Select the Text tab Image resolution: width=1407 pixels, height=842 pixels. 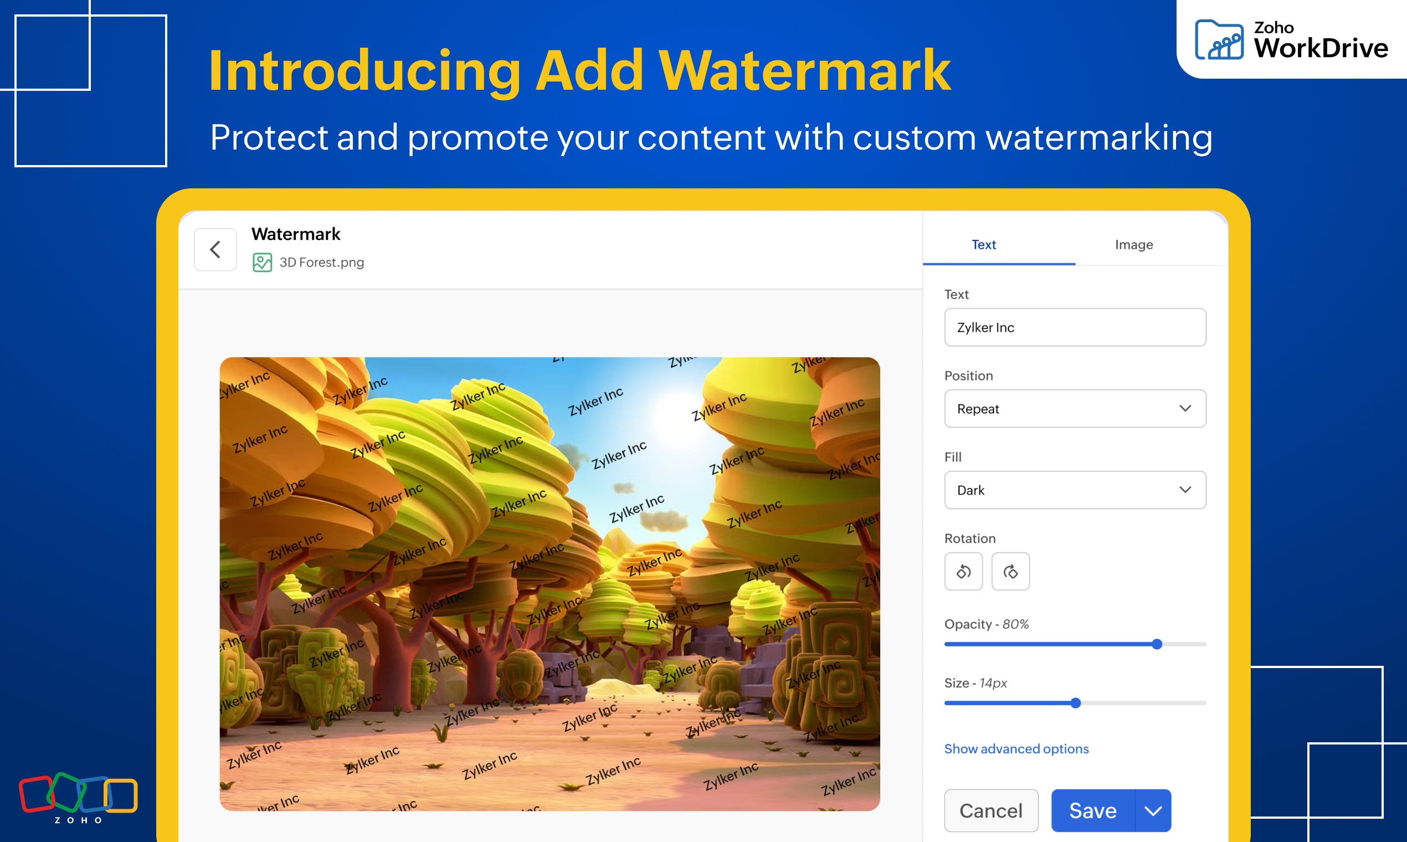(983, 244)
